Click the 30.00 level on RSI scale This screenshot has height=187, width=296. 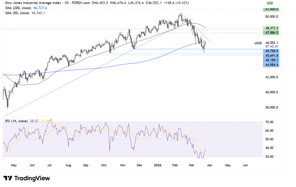tap(270, 157)
